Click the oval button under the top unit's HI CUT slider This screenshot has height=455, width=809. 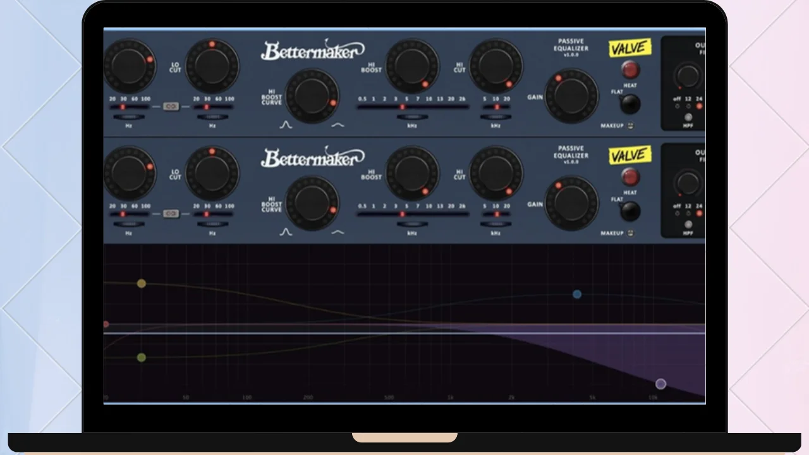[x=496, y=117]
